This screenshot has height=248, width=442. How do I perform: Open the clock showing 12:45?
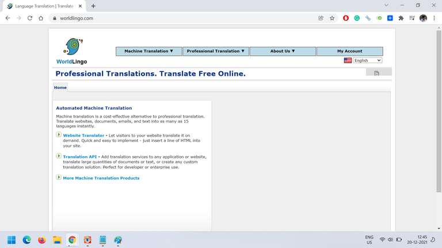417,239
